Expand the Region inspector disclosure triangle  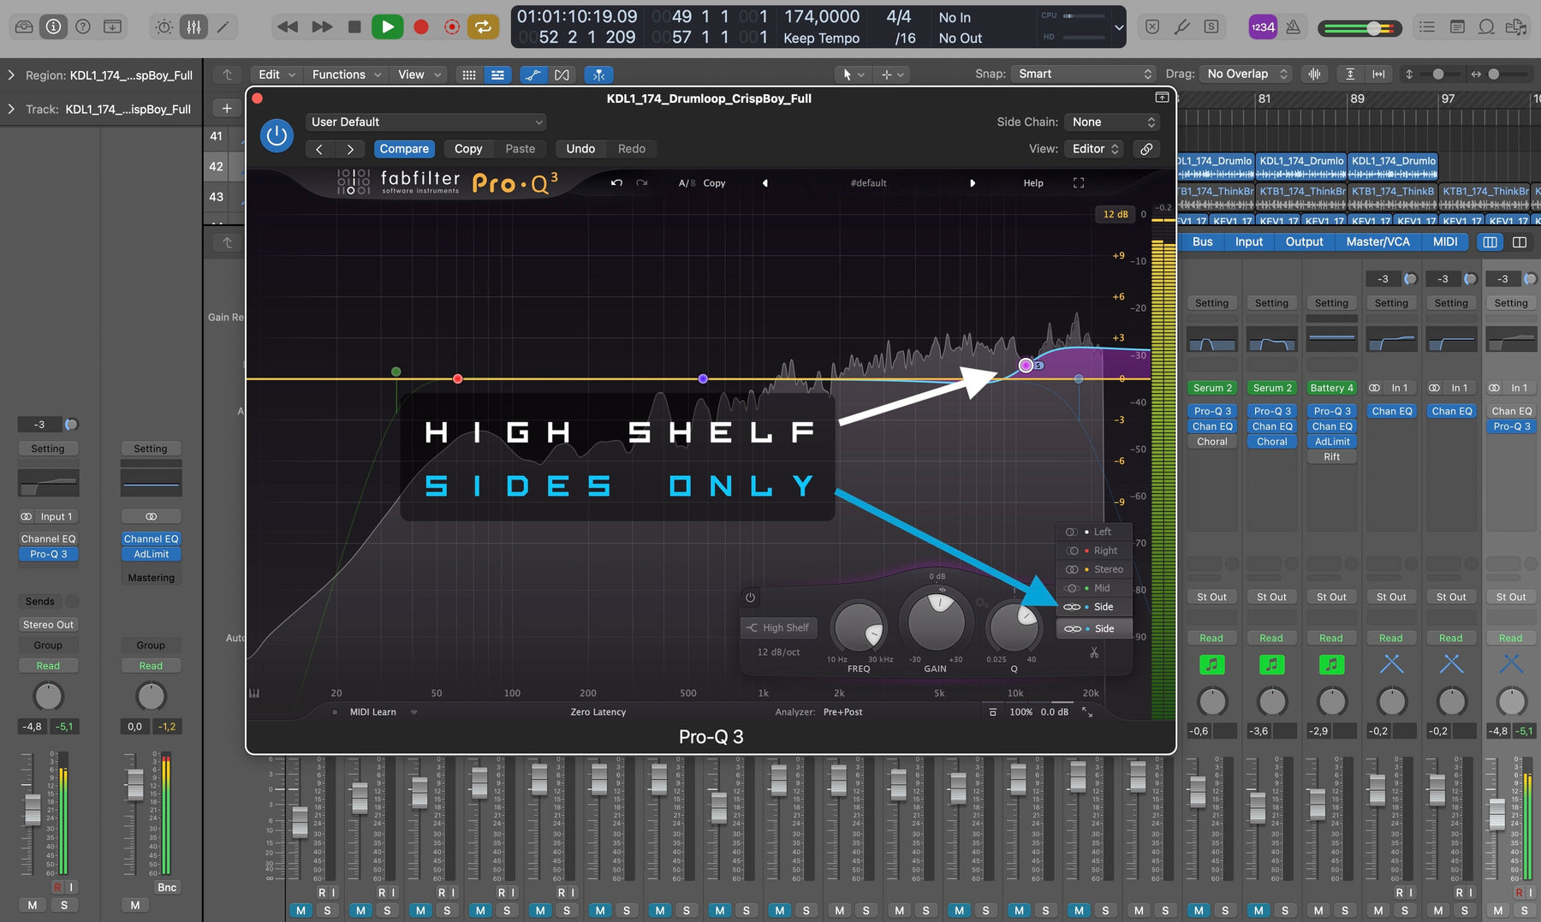click(11, 75)
